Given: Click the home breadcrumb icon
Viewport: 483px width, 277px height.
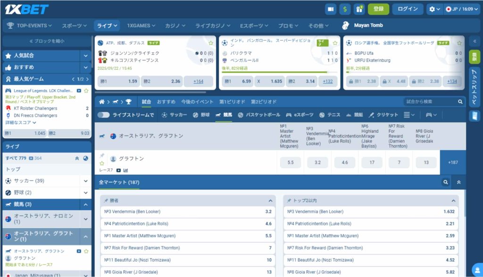Looking at the screenshot, I should [102, 102].
